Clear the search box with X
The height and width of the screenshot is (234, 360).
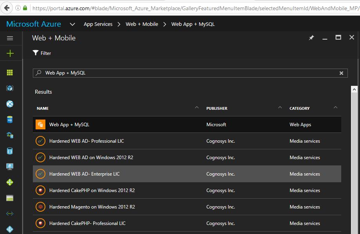341,73
